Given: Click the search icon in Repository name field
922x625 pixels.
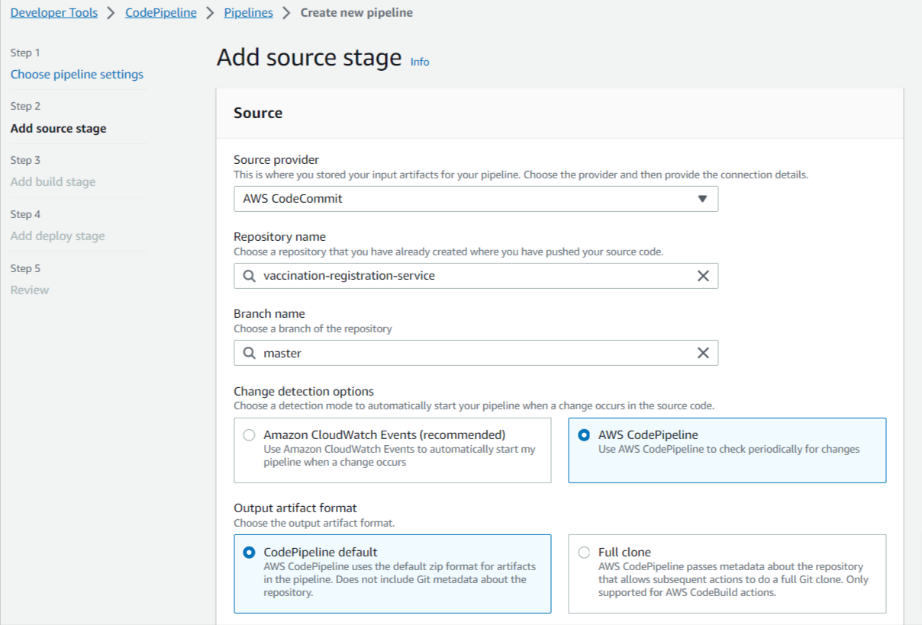Looking at the screenshot, I should point(250,276).
